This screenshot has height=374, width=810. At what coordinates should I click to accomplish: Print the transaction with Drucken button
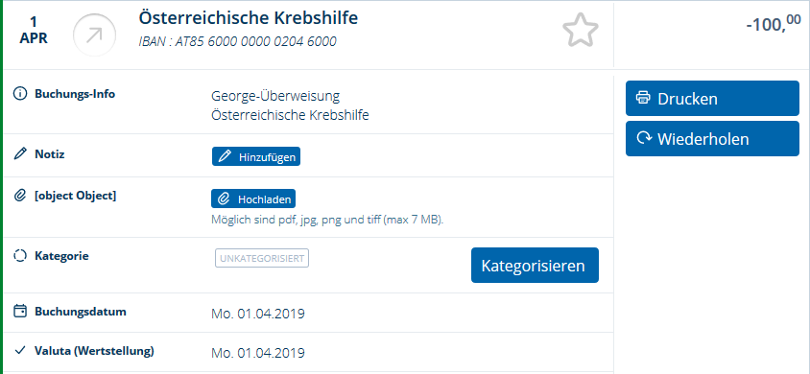pos(712,98)
